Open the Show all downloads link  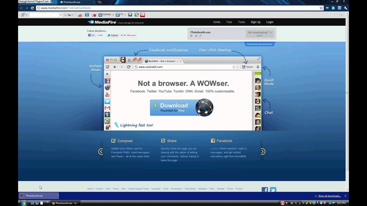[329, 196]
